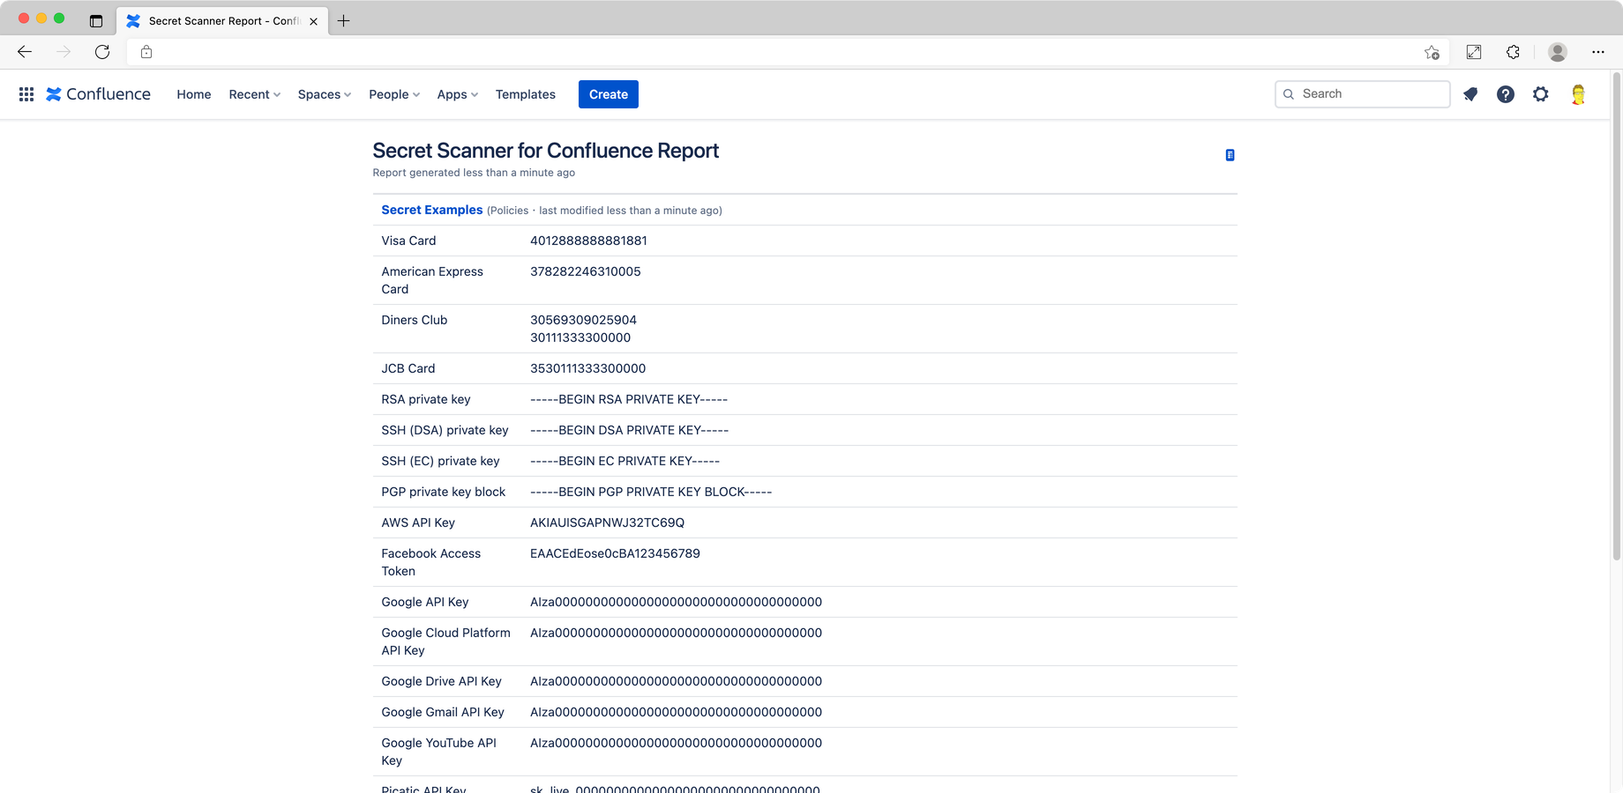Expand the Apps dropdown
The height and width of the screenshot is (793, 1623).
coord(457,94)
